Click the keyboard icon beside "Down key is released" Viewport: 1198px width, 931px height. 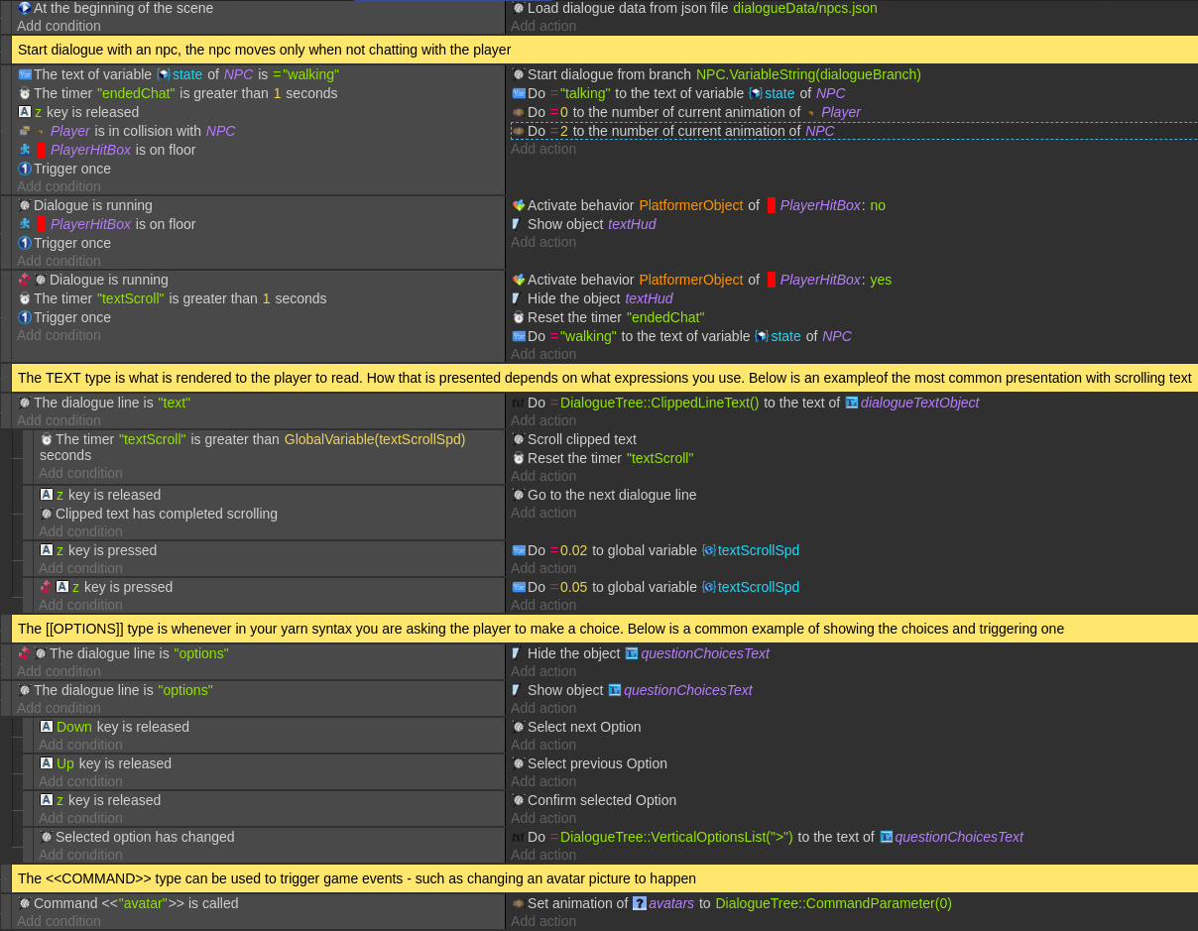pyautogui.click(x=47, y=727)
